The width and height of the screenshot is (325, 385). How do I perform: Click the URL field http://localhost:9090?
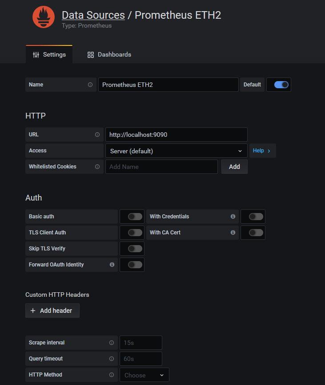pyautogui.click(x=177, y=135)
